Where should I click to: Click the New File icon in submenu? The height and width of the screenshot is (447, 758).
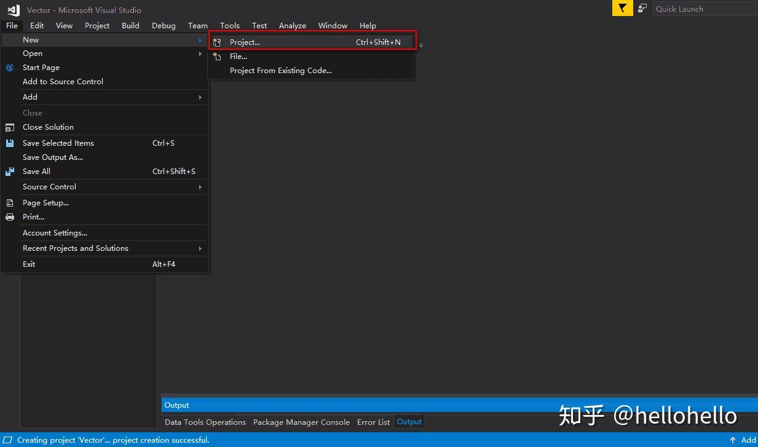217,57
